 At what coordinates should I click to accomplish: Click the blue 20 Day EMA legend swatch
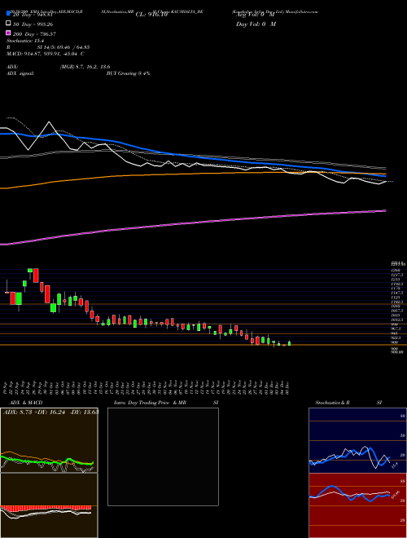click(x=9, y=14)
